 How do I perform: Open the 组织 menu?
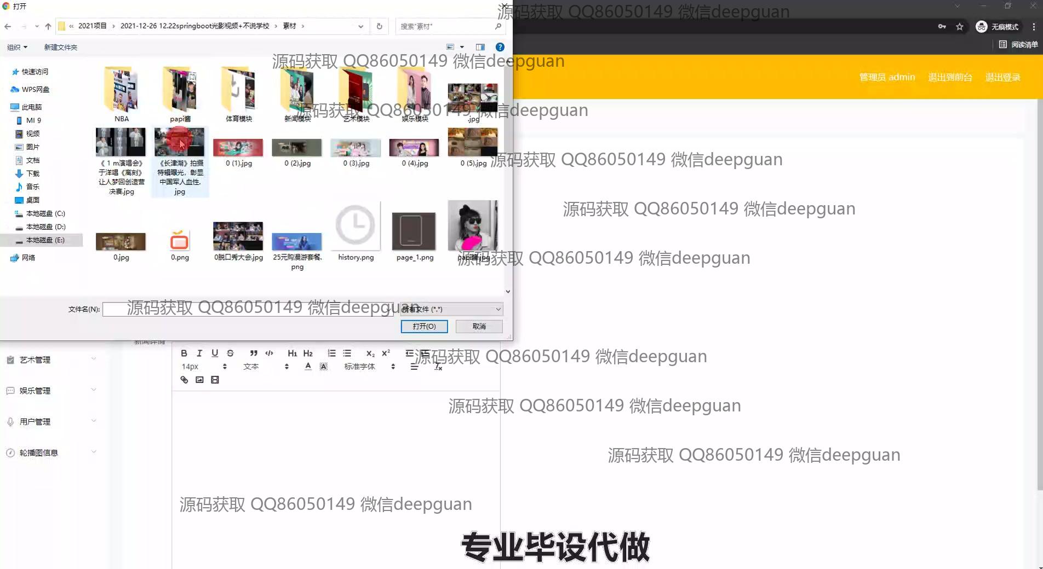point(17,47)
